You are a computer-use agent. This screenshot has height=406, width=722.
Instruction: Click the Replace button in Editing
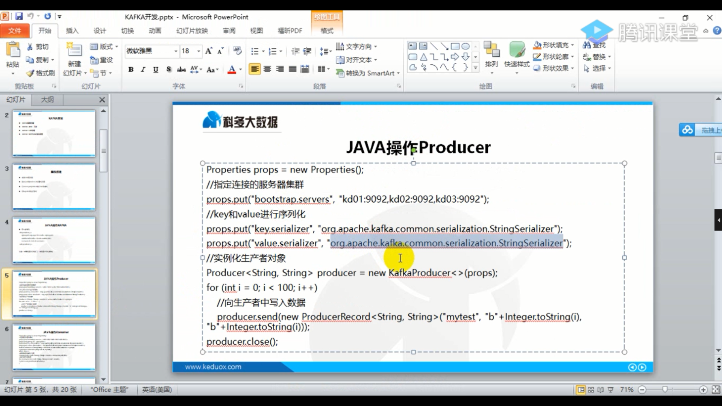[597, 57]
